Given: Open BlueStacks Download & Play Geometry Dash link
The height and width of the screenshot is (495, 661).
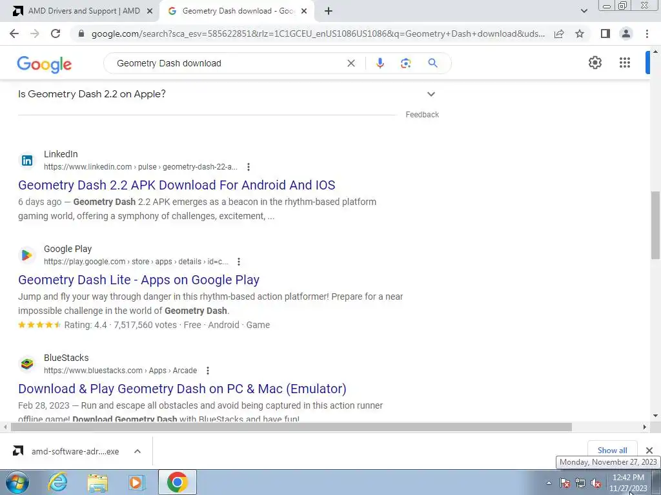Looking at the screenshot, I should (x=182, y=389).
